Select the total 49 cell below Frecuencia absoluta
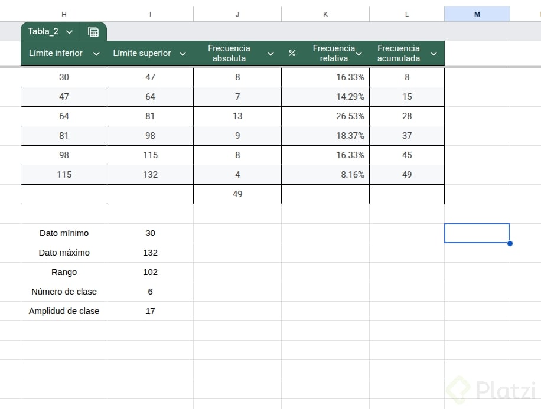The width and height of the screenshot is (541, 409). [x=237, y=194]
